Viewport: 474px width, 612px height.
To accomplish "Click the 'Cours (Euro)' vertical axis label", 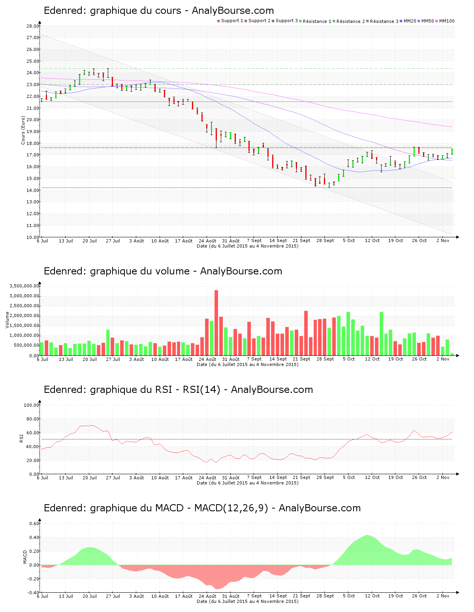I will point(23,130).
